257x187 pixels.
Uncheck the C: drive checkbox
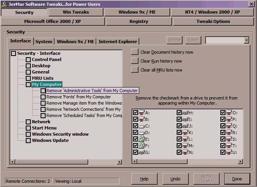135,126
